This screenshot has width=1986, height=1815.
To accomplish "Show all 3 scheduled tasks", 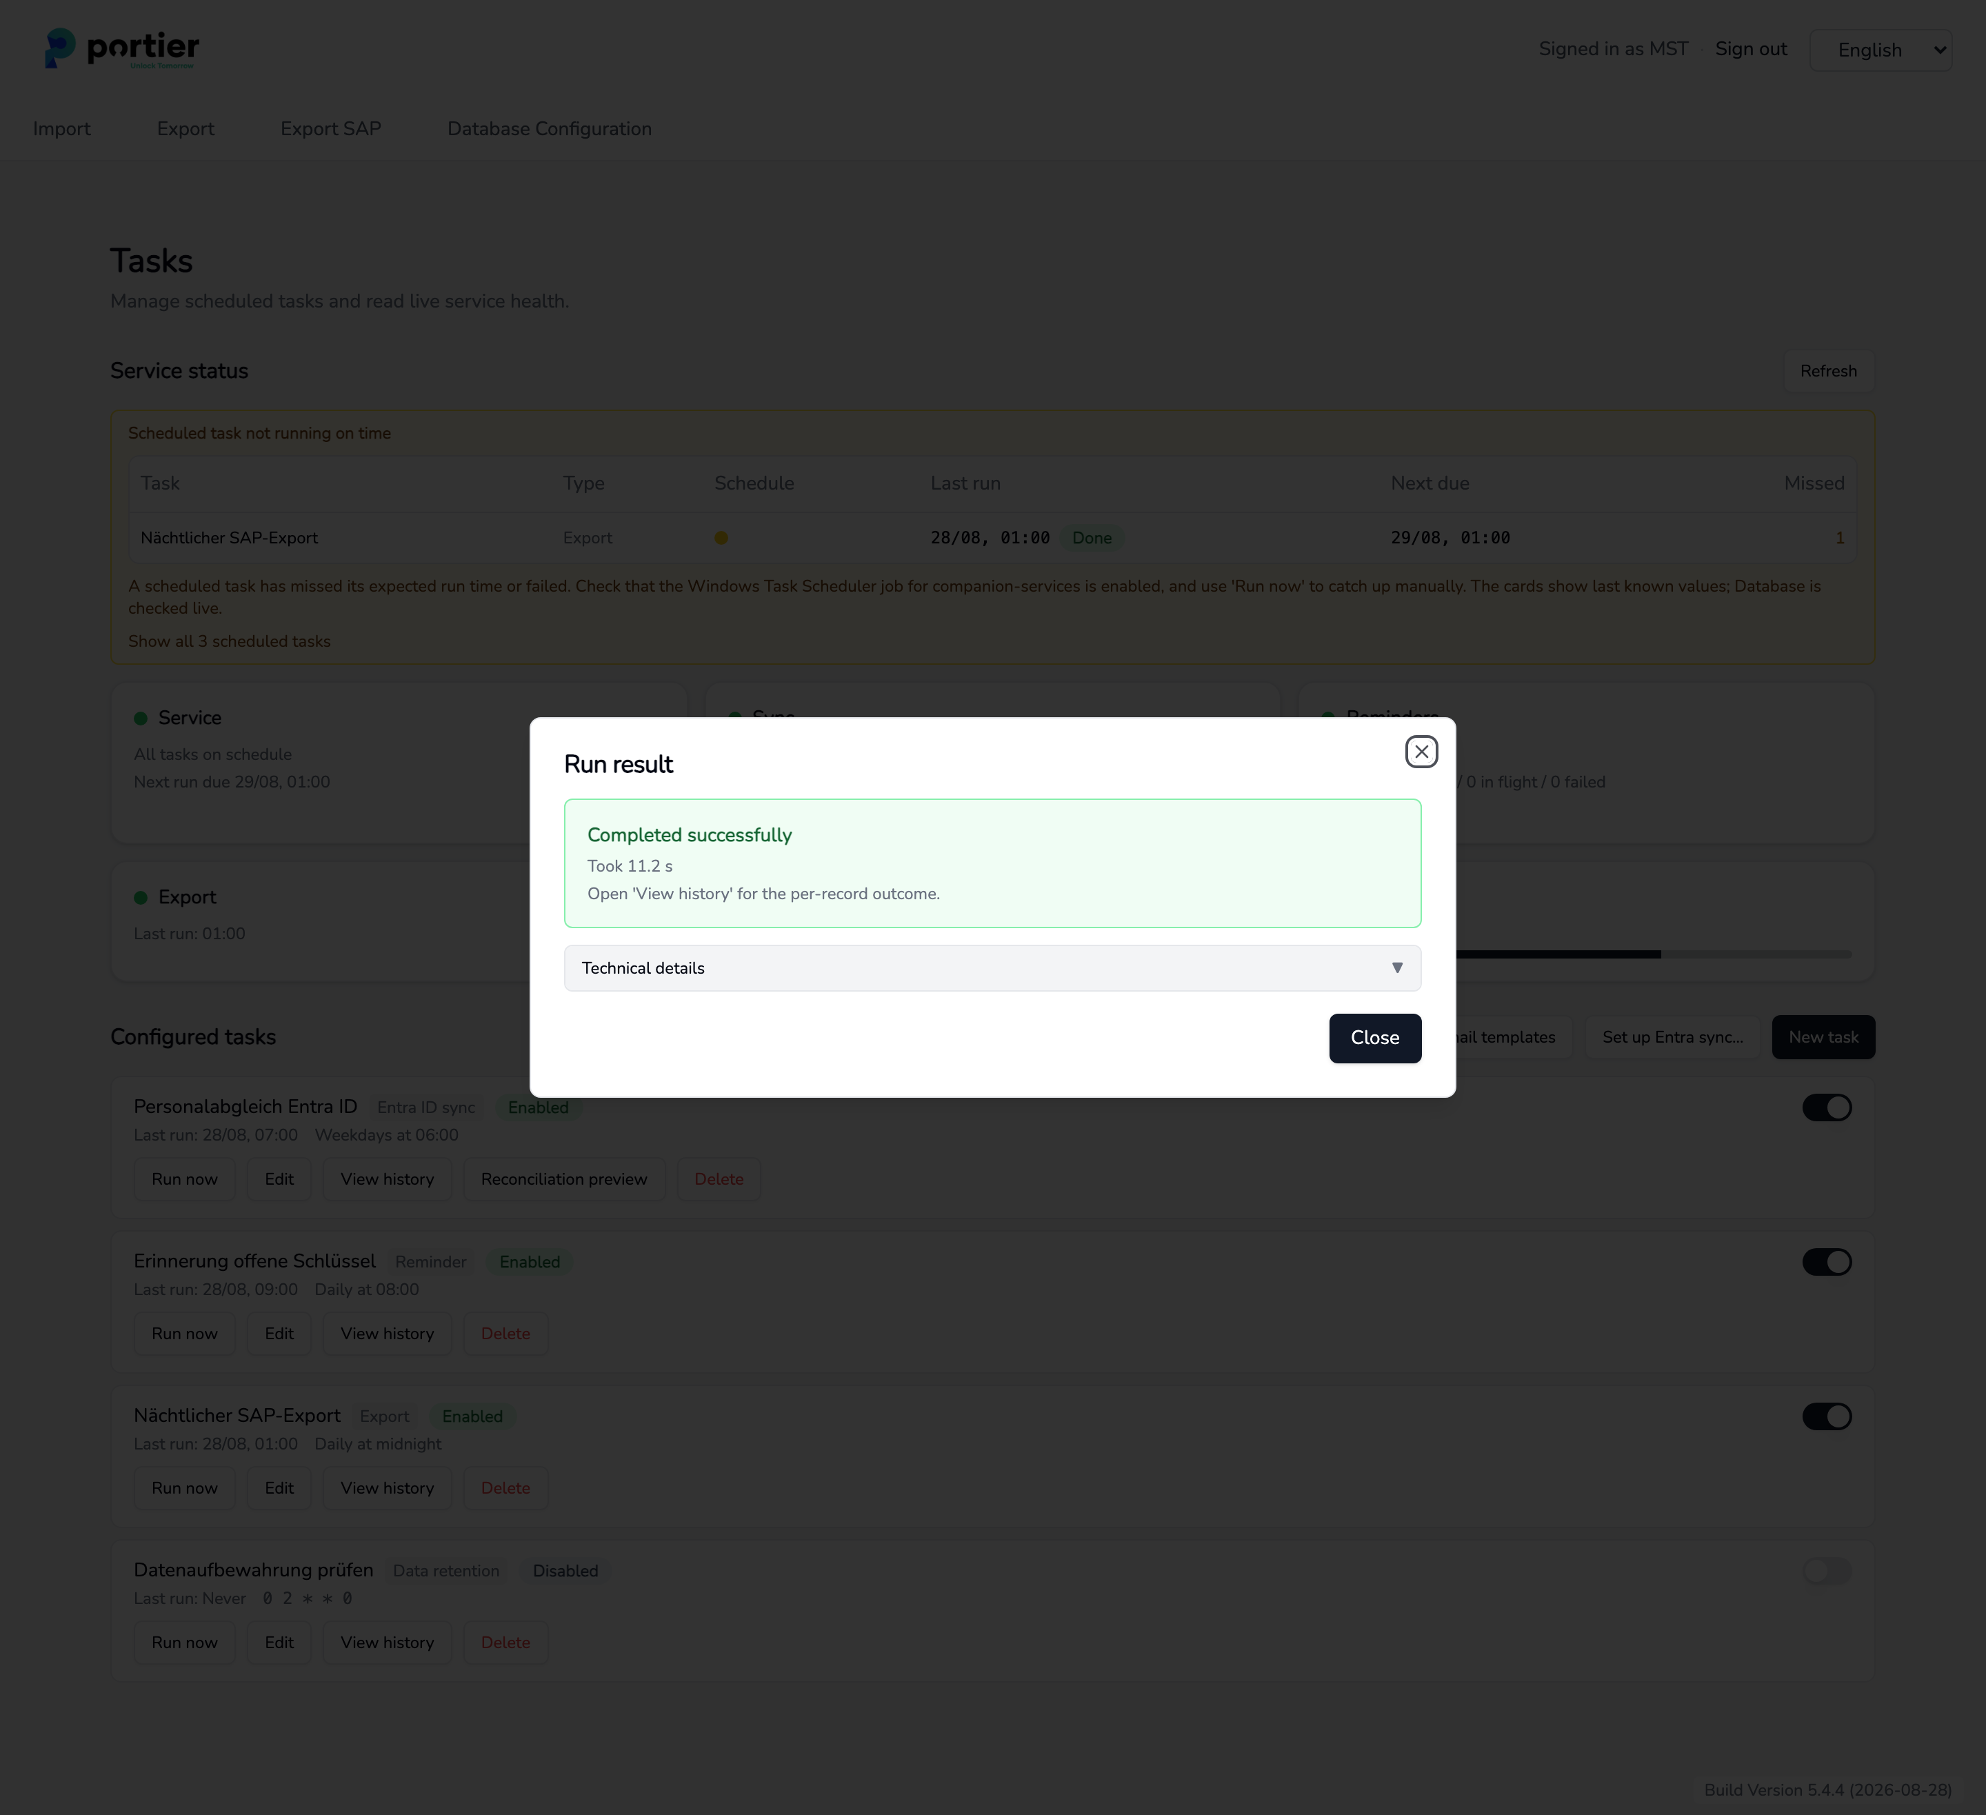I will 228,641.
